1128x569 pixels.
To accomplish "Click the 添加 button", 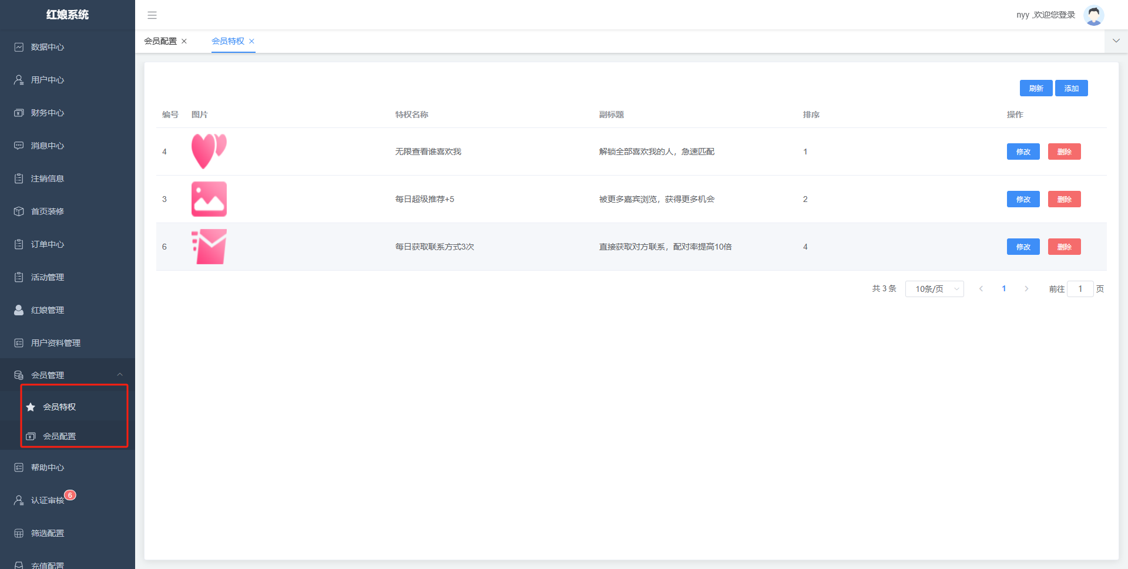I will pos(1071,88).
